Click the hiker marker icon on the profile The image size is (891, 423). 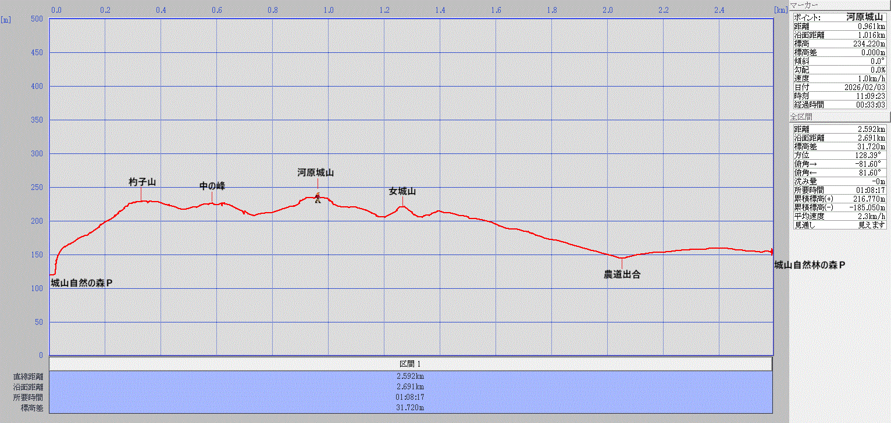[x=318, y=198]
